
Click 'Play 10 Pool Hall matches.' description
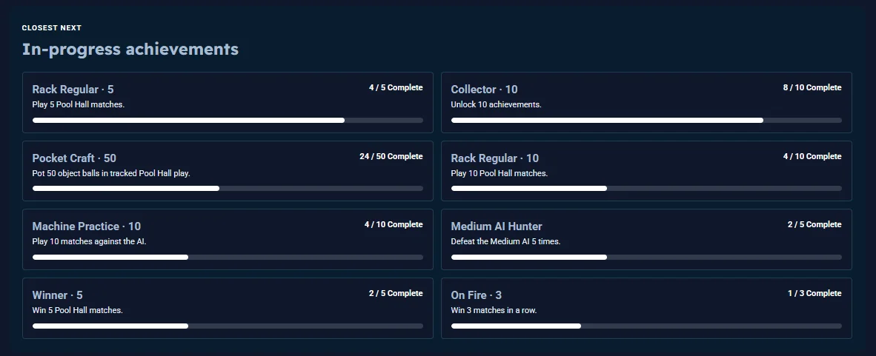pos(499,173)
